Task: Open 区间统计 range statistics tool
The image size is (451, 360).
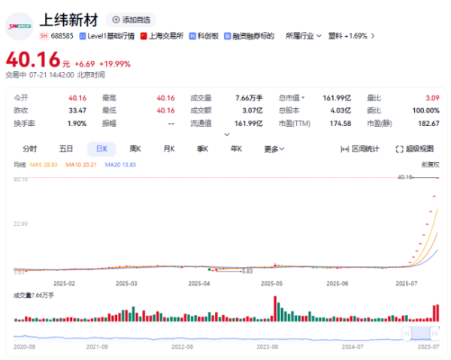Action: pos(360,148)
